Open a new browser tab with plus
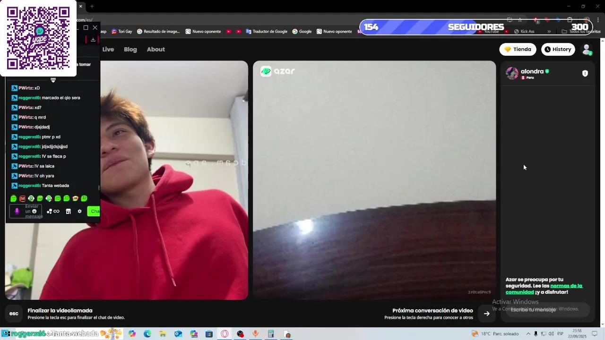Image resolution: width=605 pixels, height=340 pixels. point(92,6)
